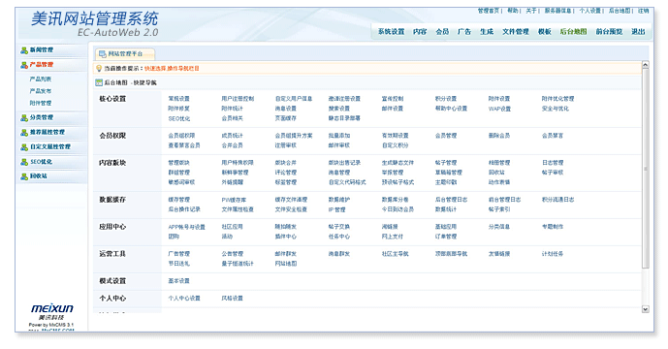This screenshot has width=668, height=349.
Task: Select green 后台地图 in main navigation
Action: [x=573, y=32]
